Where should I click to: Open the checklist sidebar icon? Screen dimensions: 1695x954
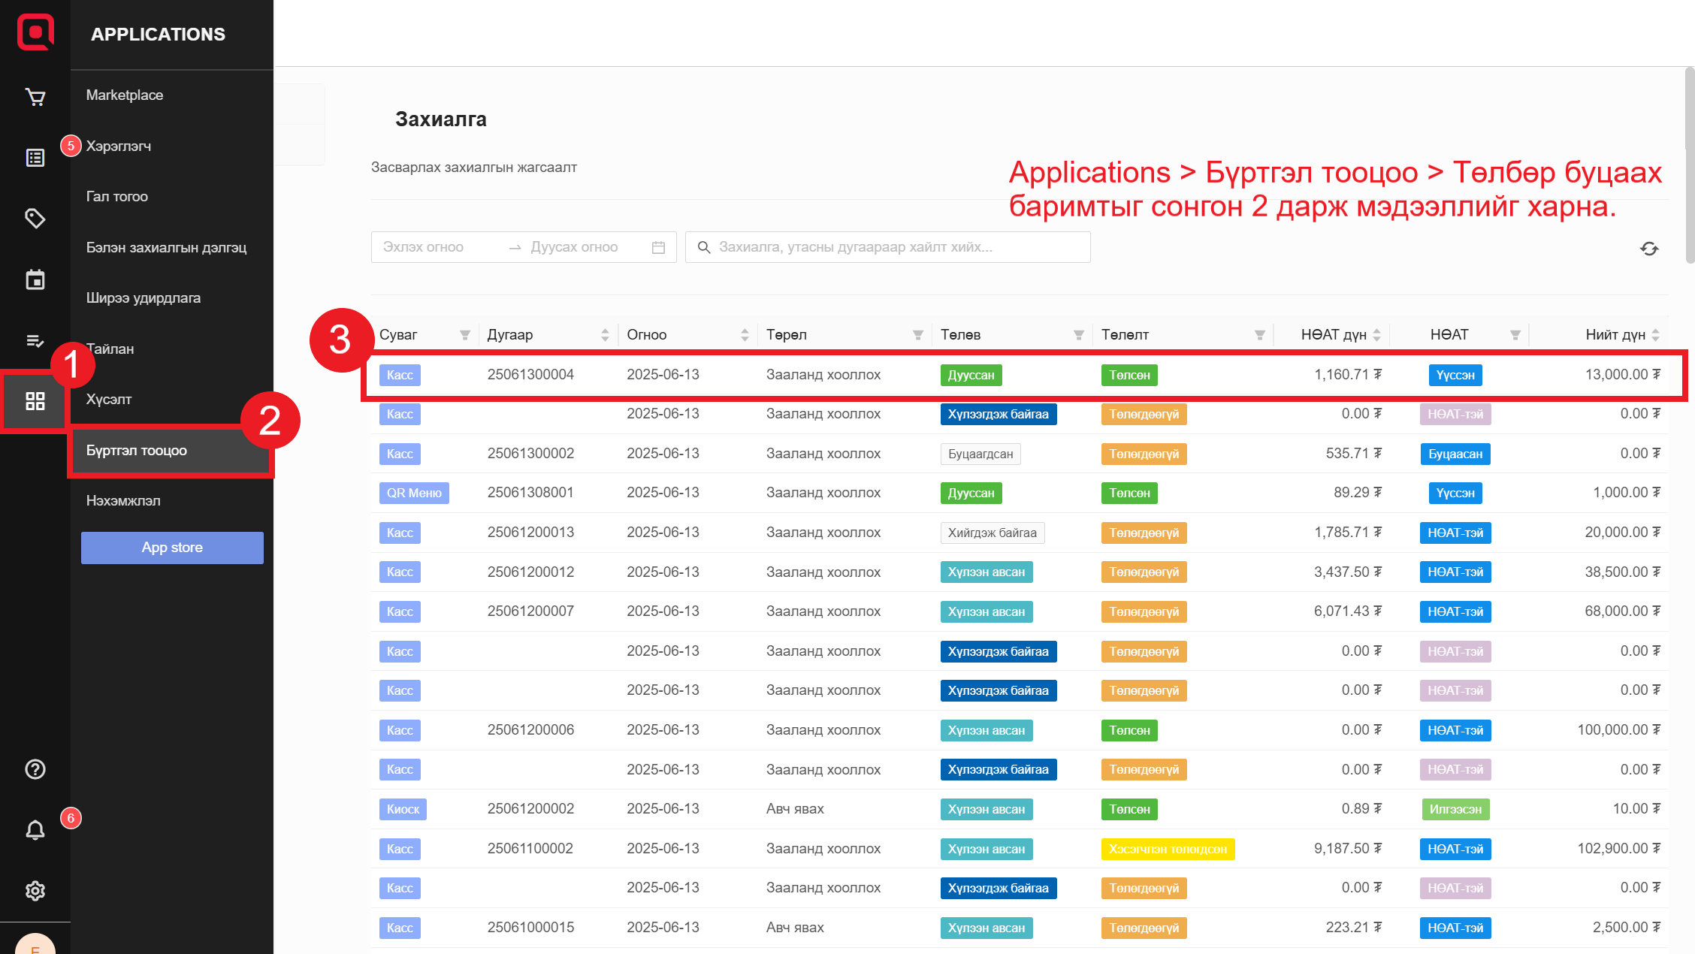(35, 341)
